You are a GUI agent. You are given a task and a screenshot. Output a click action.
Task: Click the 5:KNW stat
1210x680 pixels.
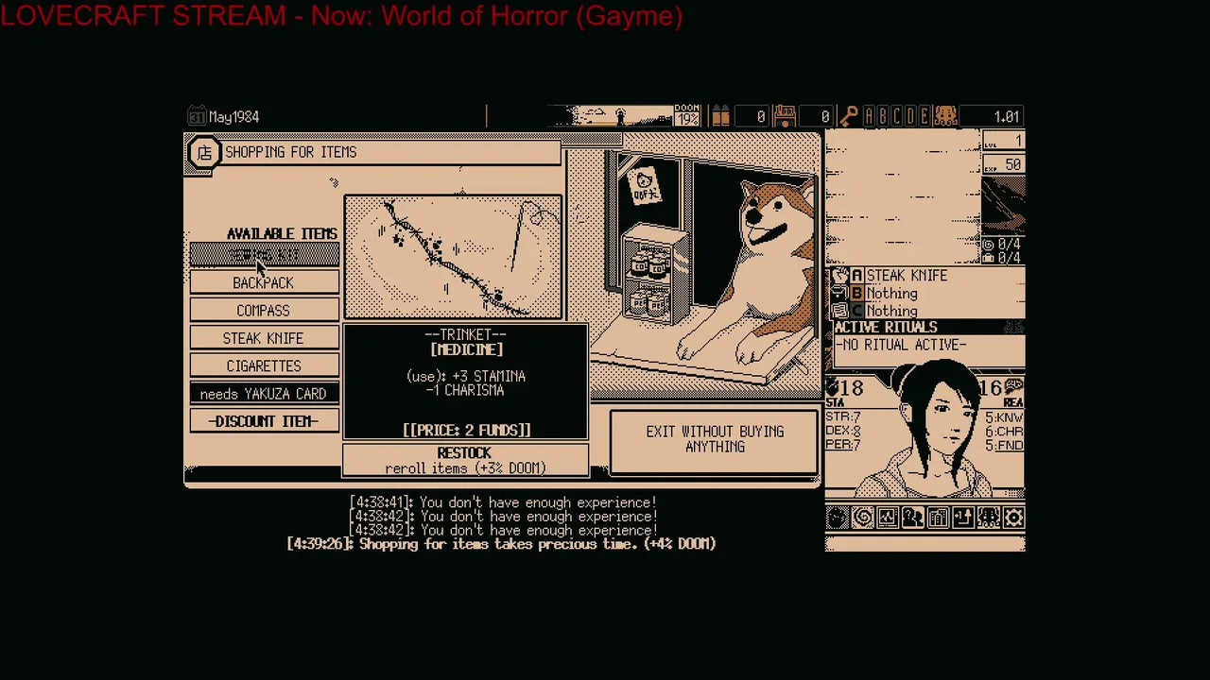click(x=1004, y=417)
